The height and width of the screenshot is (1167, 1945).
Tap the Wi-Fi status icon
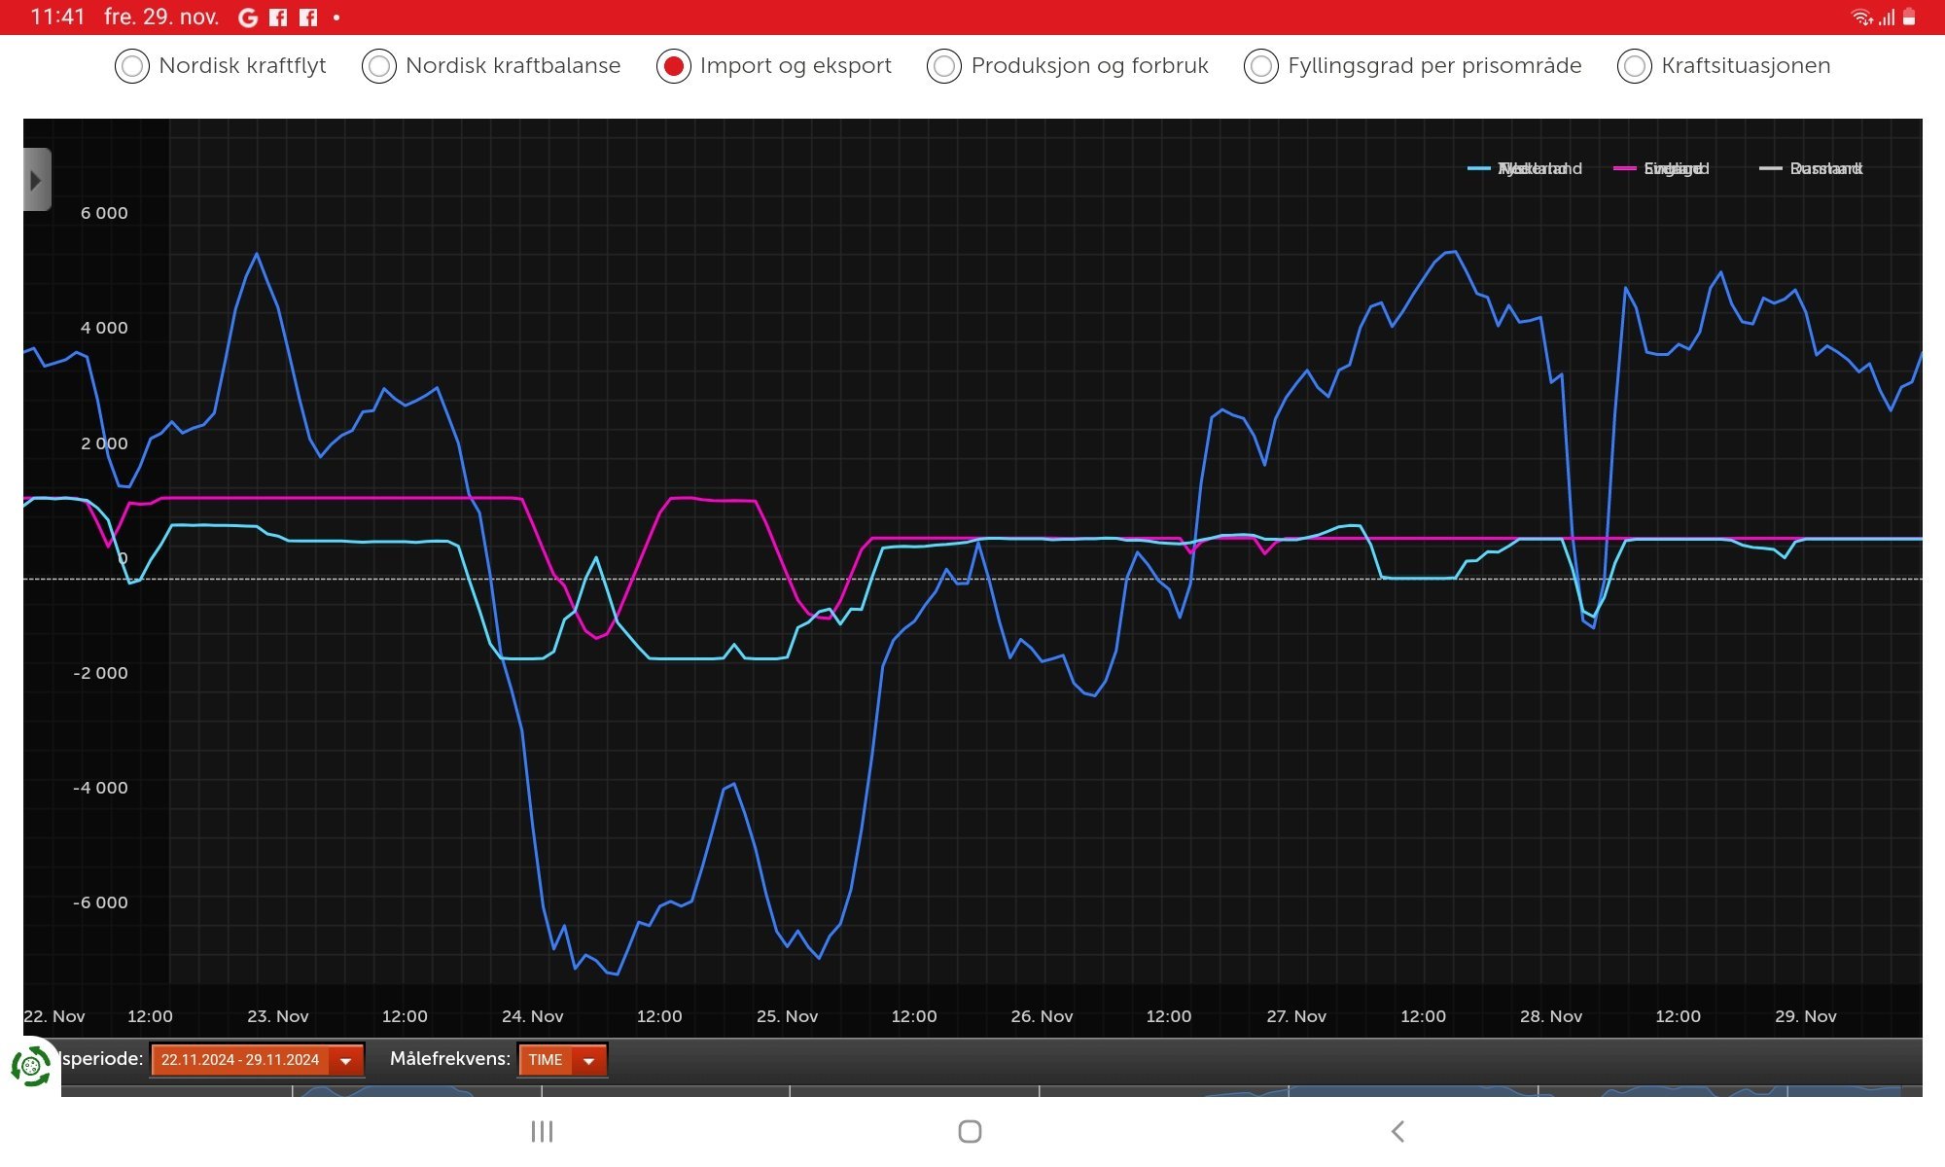pyautogui.click(x=1861, y=18)
